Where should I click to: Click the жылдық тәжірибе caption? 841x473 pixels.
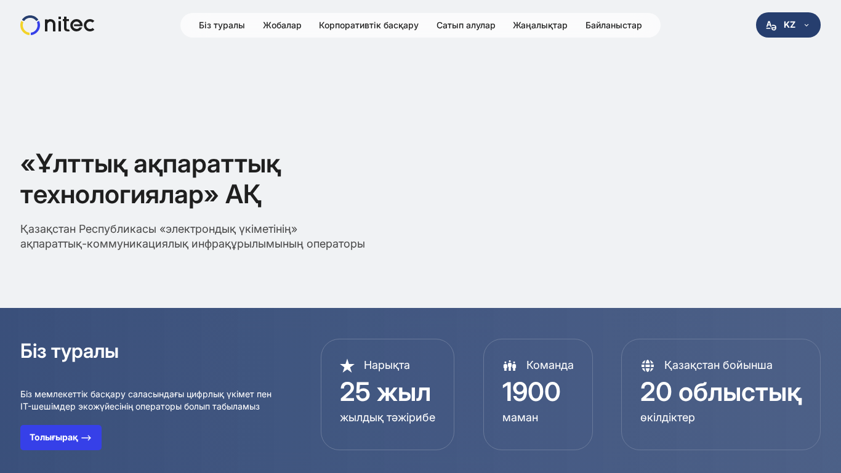[388, 418]
